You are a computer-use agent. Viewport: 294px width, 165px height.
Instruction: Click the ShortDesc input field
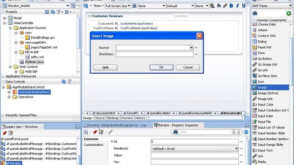(x=154, y=54)
